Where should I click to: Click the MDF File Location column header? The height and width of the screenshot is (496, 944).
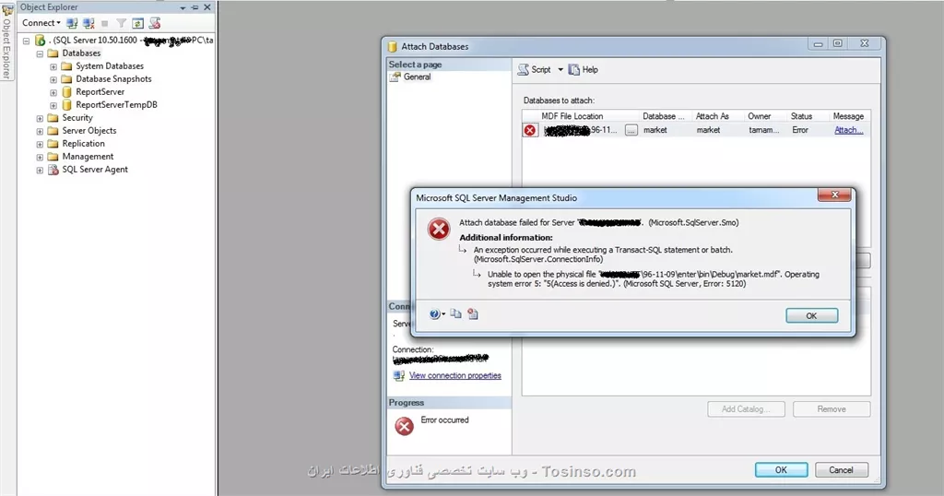pos(572,116)
